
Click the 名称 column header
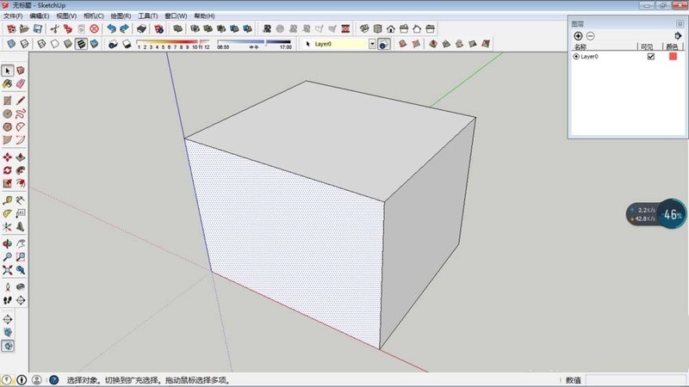tap(580, 46)
